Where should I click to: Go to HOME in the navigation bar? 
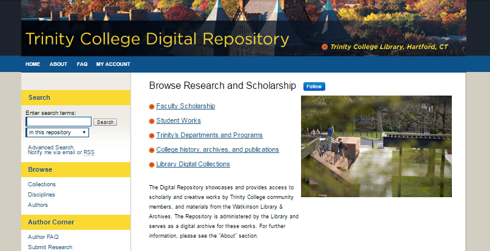tap(33, 64)
